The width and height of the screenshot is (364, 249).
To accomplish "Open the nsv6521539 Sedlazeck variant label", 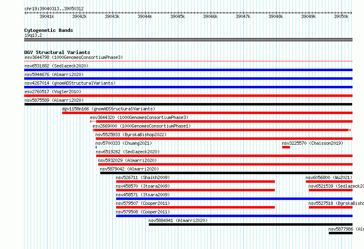I will click(x=336, y=186).
